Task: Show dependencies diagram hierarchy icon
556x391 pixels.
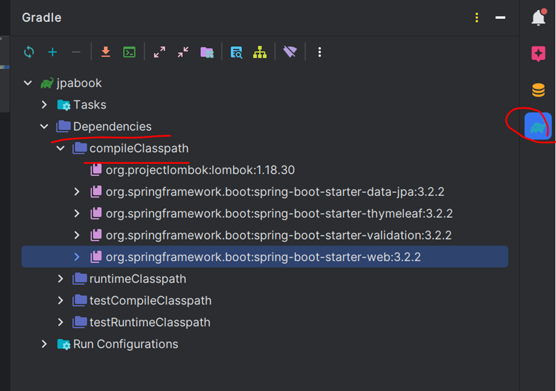Action: point(260,52)
